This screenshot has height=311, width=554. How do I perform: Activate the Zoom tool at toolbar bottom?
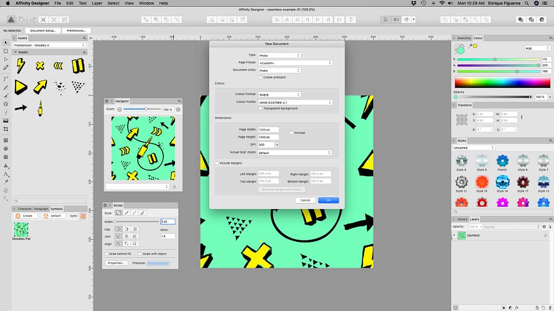tap(5, 198)
